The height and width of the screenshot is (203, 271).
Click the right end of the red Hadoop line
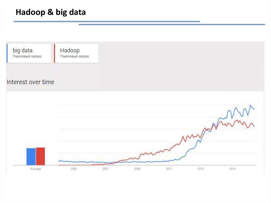254,126
